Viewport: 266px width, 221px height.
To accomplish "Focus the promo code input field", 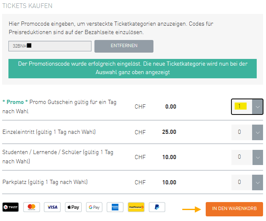I will (x=50, y=46).
